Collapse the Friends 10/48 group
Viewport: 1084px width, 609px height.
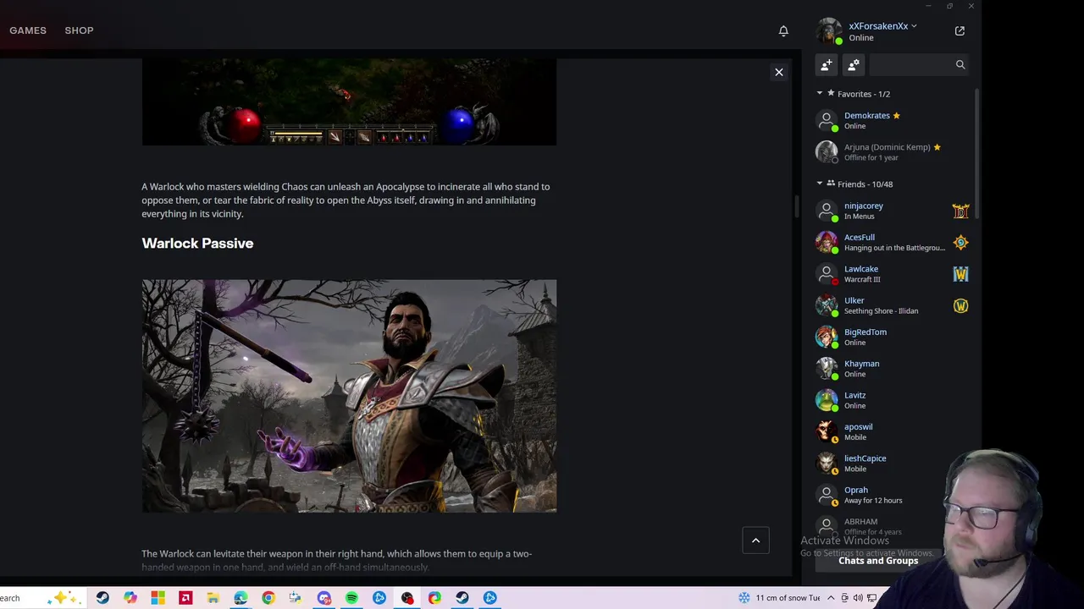(x=820, y=184)
